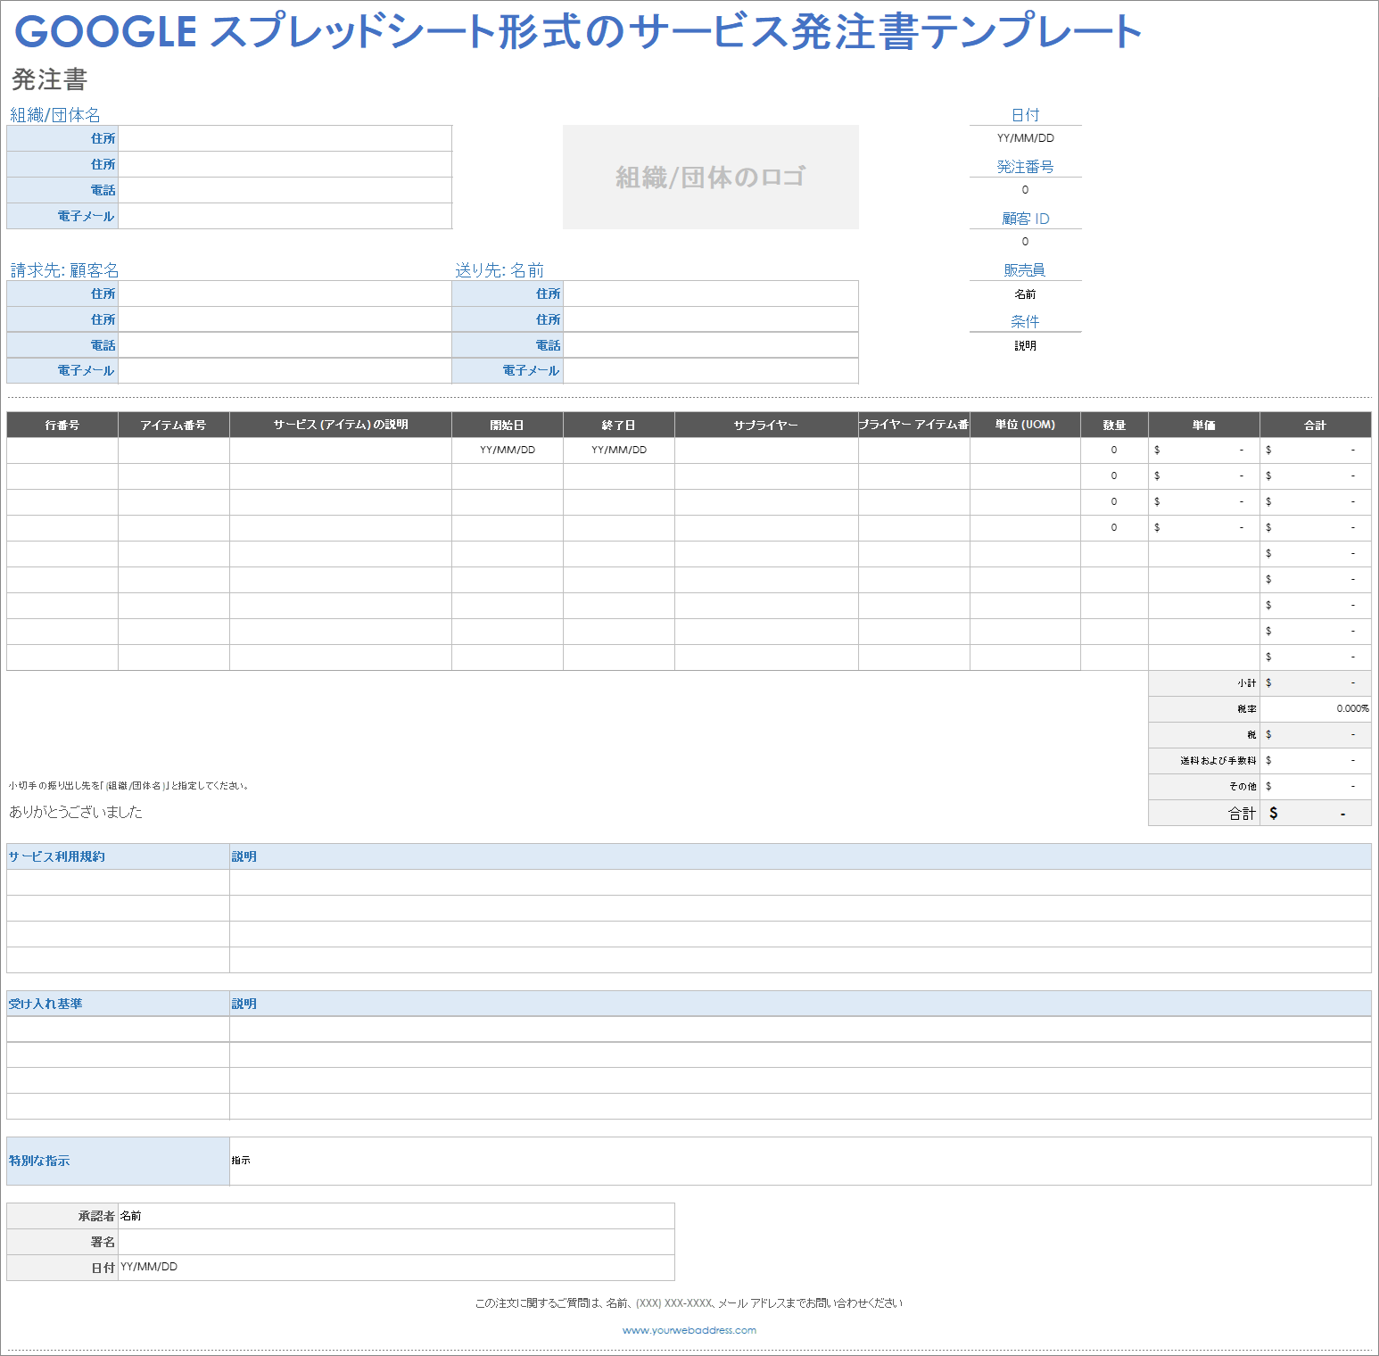
Task: Select the 小計 total cell
Action: (1316, 682)
